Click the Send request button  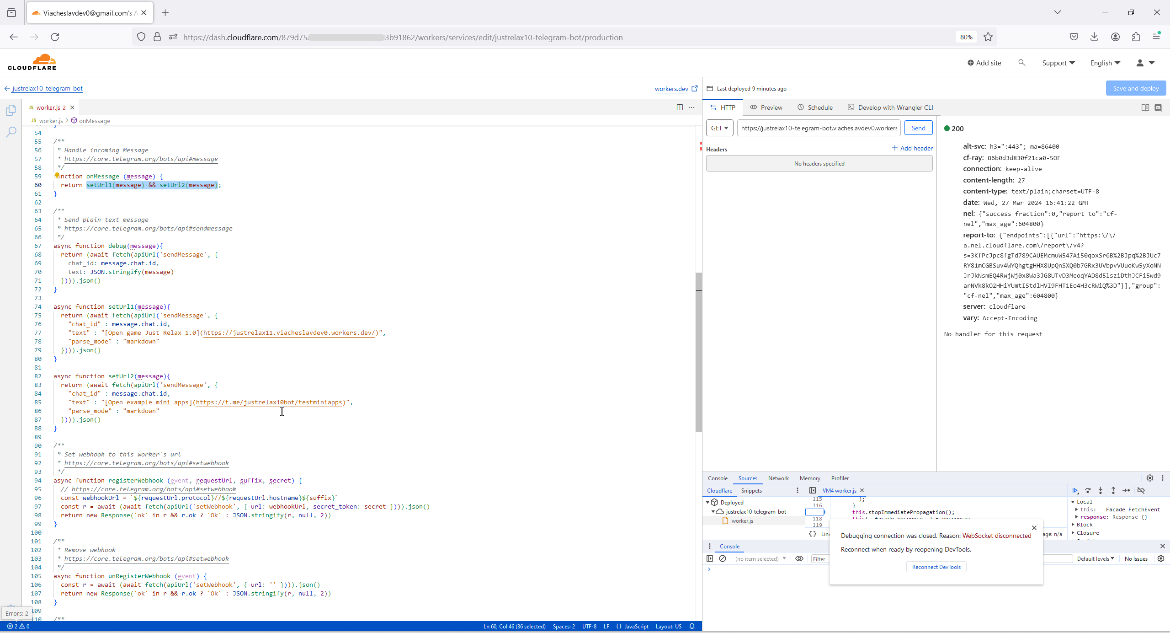coord(918,128)
